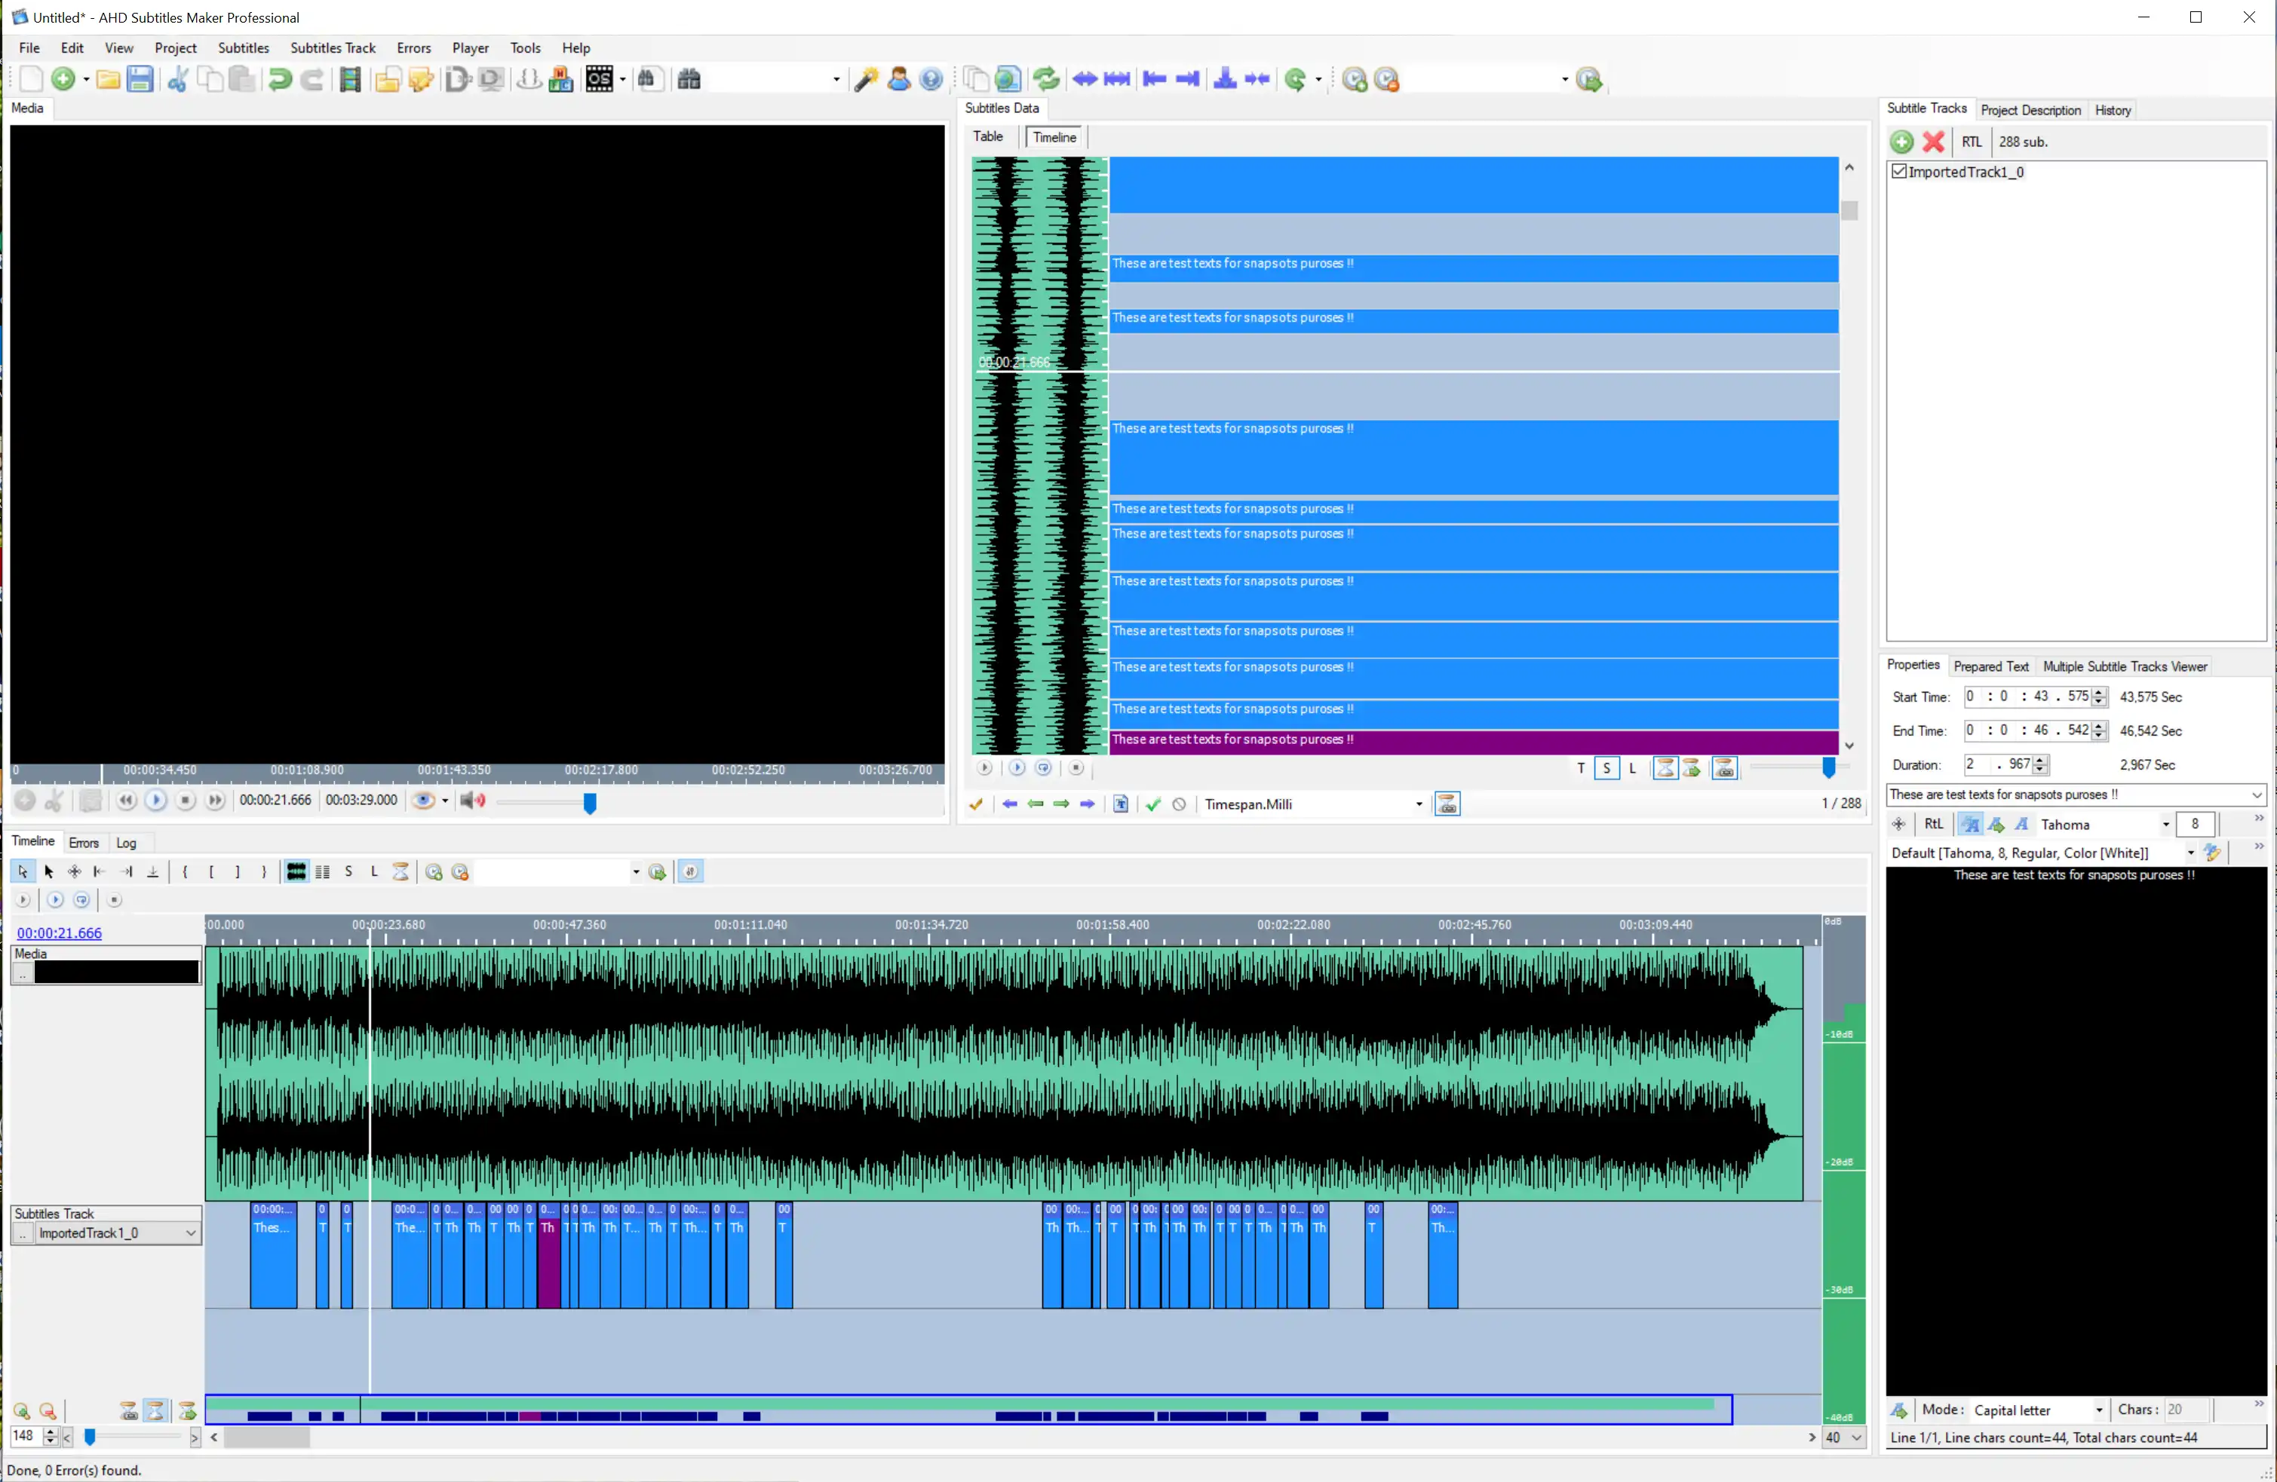Click the remove time mark clock icon
Image resolution: width=2277 pixels, height=1482 pixels.
[1386, 79]
